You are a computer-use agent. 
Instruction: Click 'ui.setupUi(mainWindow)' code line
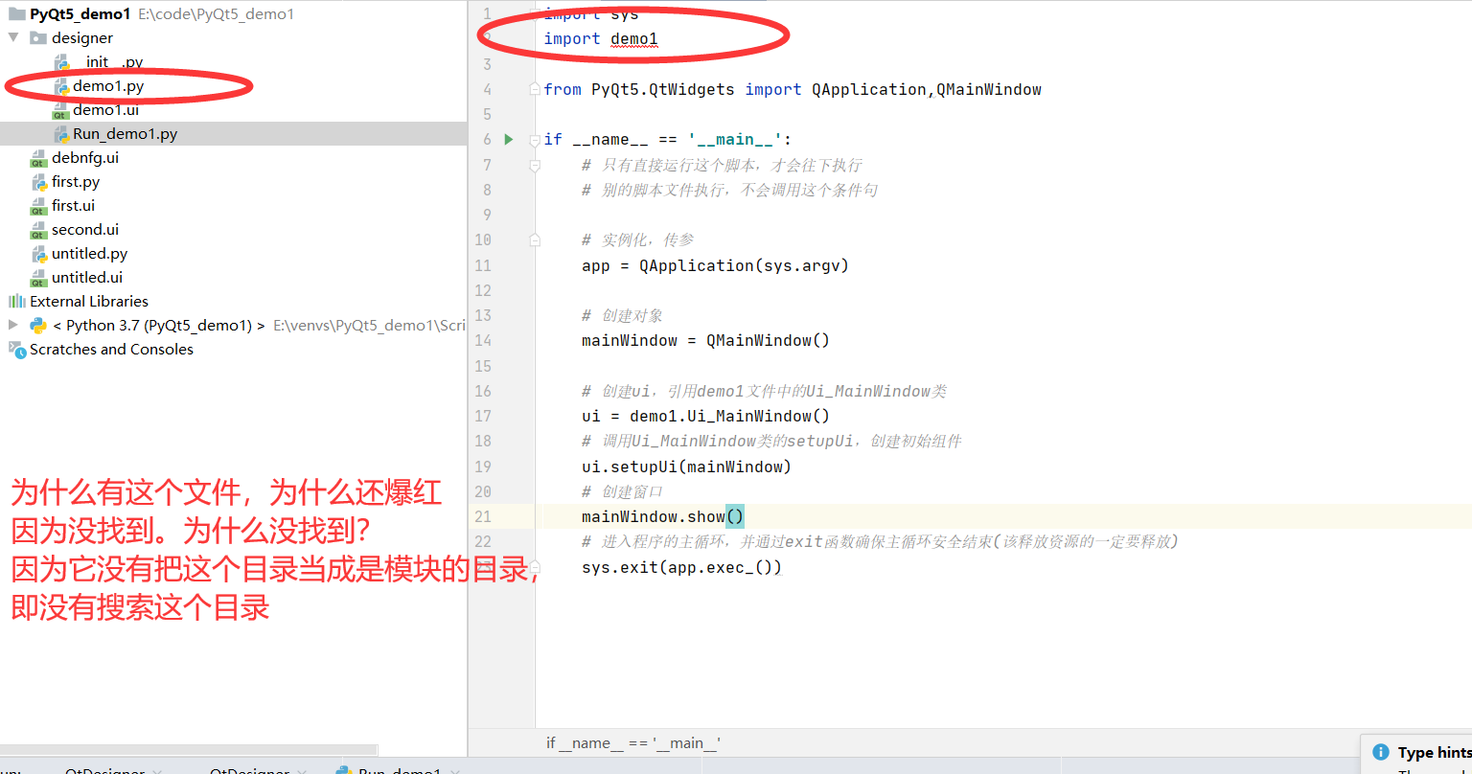pyautogui.click(x=686, y=467)
